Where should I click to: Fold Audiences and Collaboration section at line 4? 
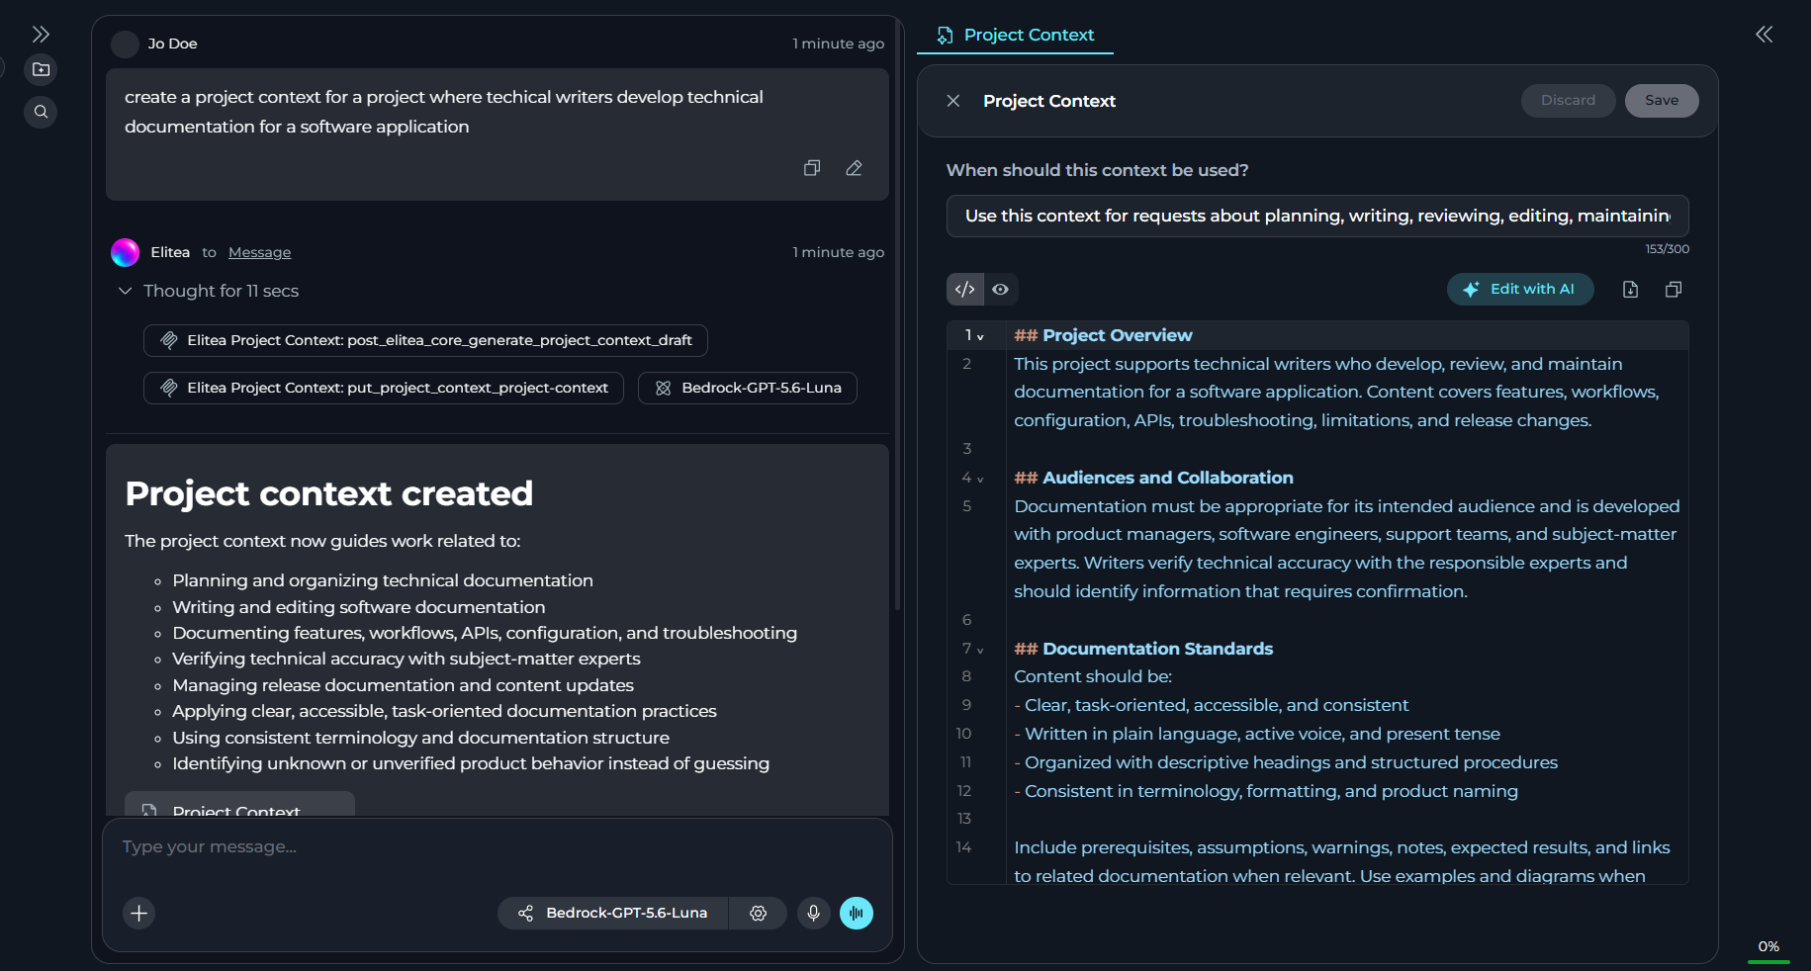(980, 479)
